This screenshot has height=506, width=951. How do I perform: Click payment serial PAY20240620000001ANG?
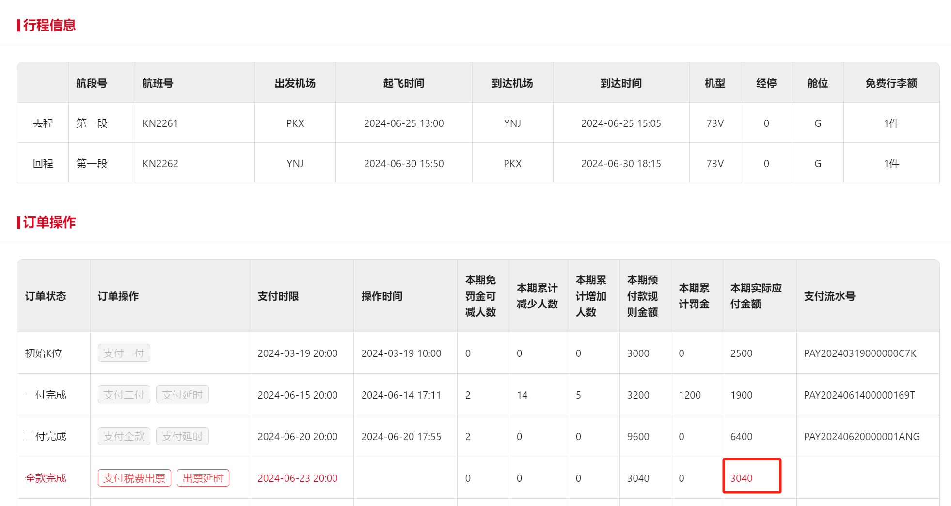pos(861,437)
